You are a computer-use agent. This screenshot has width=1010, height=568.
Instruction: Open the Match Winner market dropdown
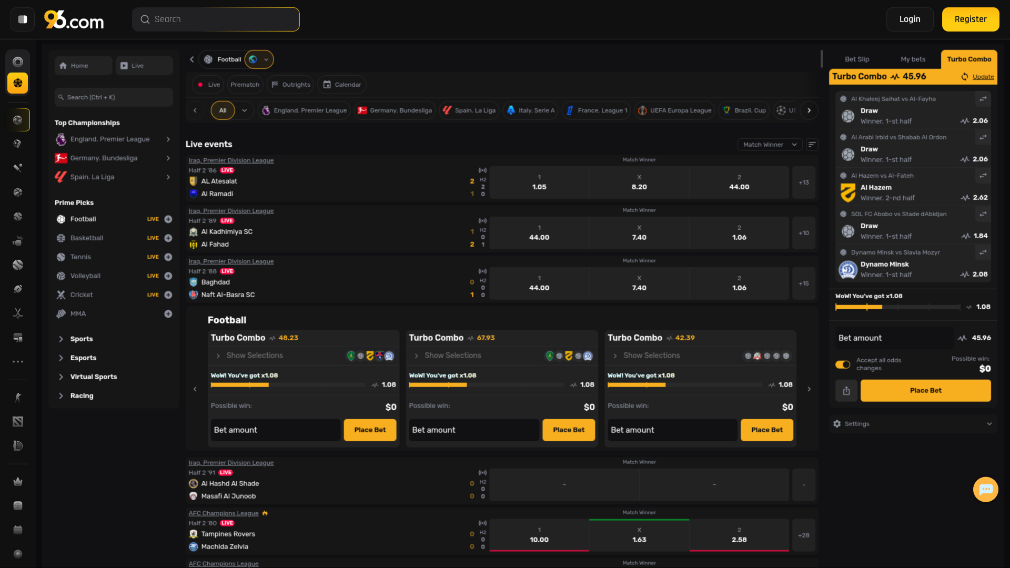pos(770,145)
